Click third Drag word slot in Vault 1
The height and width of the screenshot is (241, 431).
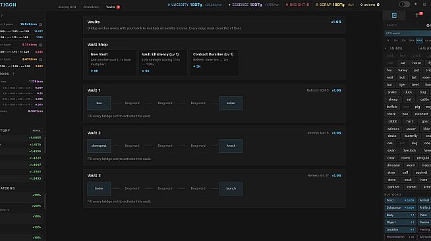click(198, 103)
